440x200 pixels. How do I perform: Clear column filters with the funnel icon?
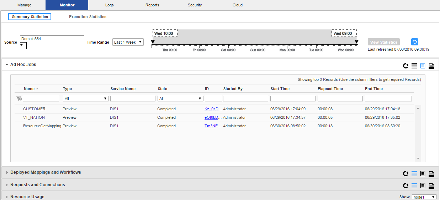click(x=19, y=99)
